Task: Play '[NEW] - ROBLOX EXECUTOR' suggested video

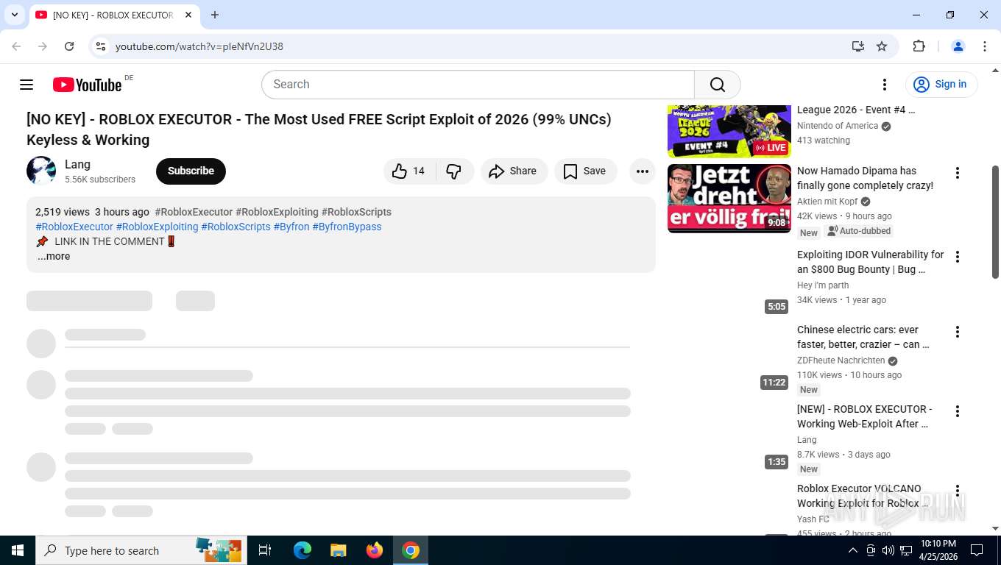Action: pos(864,416)
